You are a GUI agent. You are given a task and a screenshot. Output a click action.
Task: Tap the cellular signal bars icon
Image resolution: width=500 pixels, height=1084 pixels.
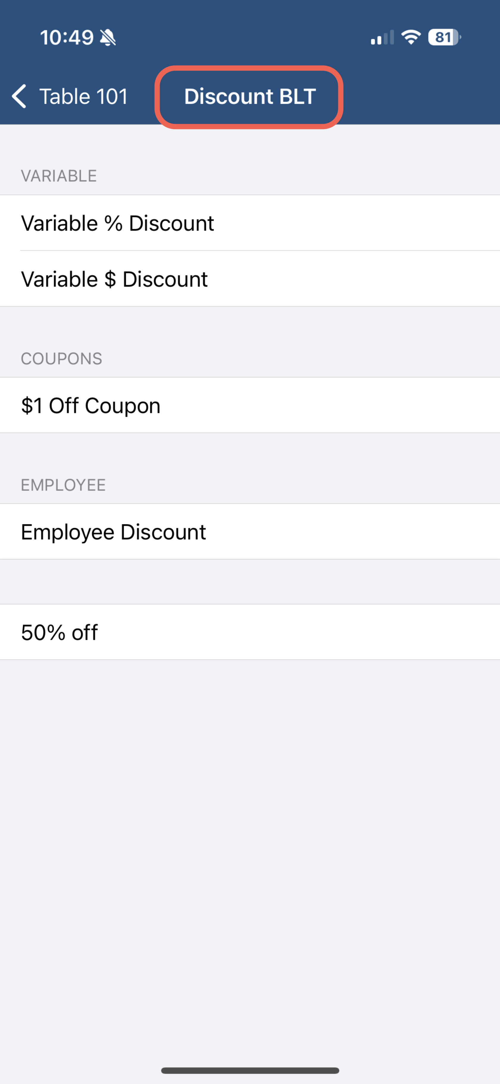(x=382, y=37)
